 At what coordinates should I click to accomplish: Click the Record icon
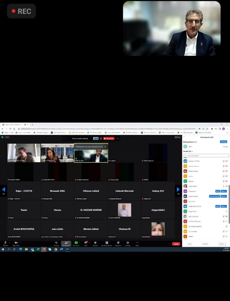point(95,243)
